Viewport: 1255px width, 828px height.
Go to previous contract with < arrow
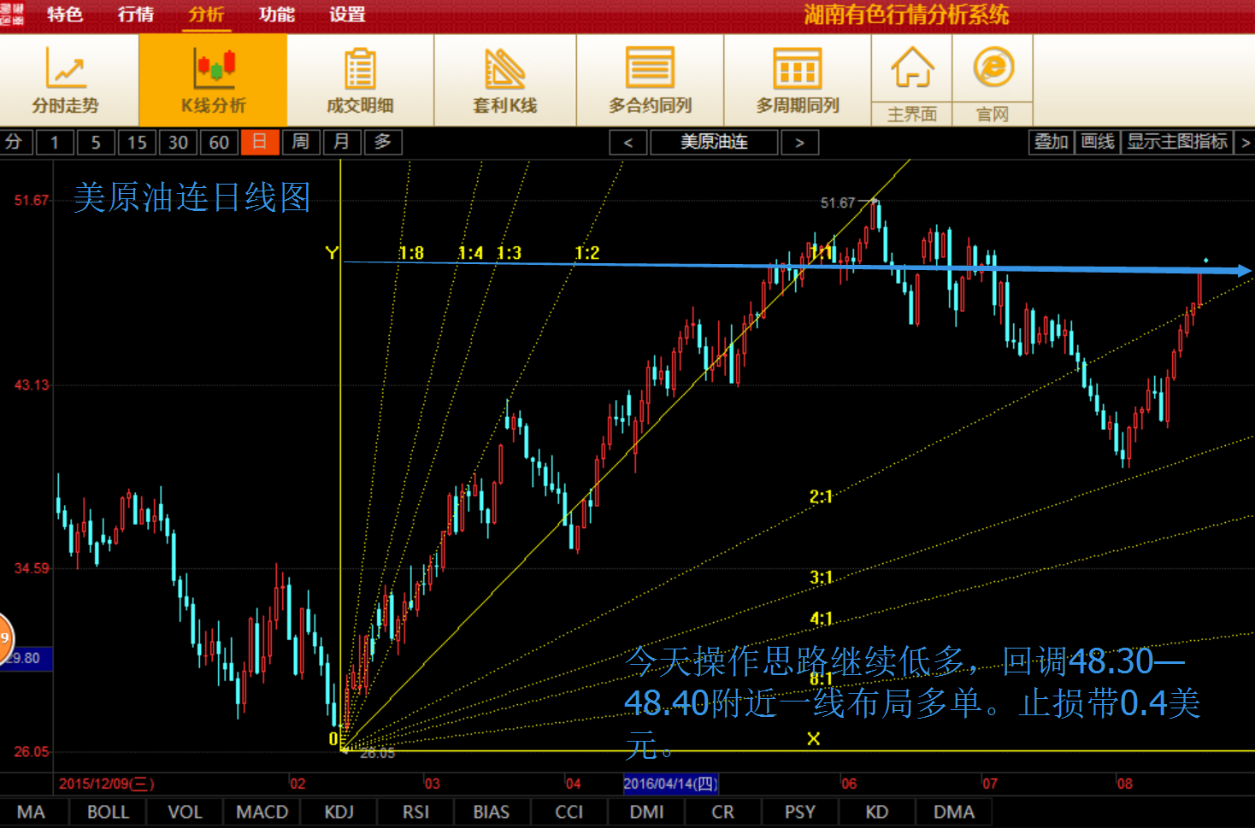(x=628, y=143)
